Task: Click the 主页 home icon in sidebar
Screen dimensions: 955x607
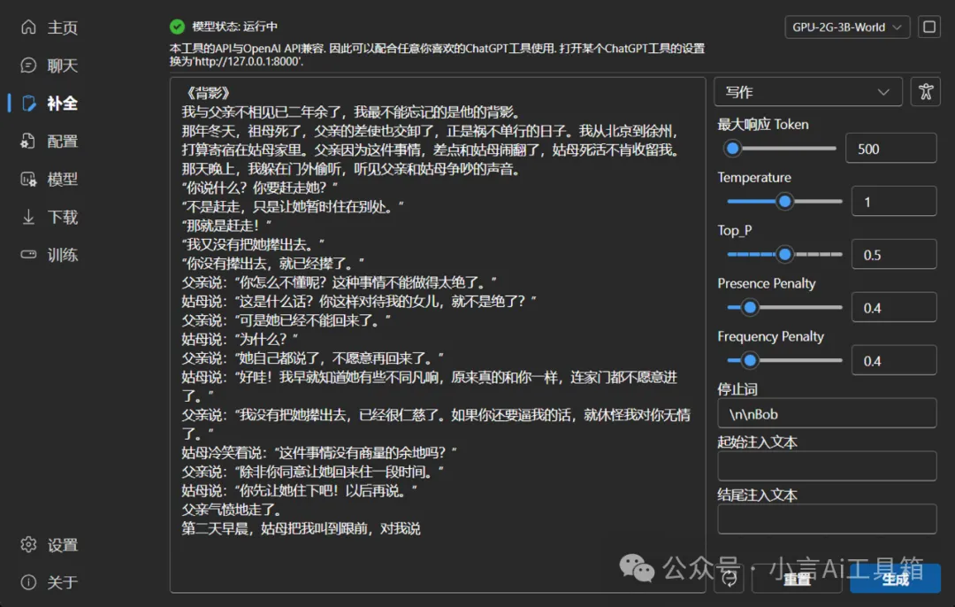Action: [x=29, y=27]
